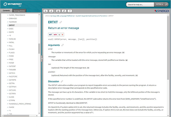Open the FATAL topic
This screenshot has width=171, height=117.
(x=11, y=42)
